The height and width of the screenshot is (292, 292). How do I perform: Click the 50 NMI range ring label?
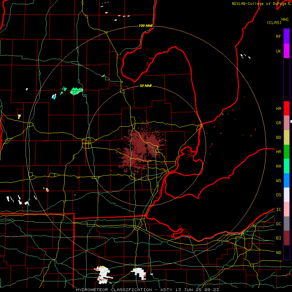coord(146,86)
